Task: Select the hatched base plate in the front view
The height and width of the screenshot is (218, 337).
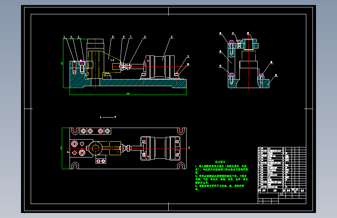Action: 128,83
